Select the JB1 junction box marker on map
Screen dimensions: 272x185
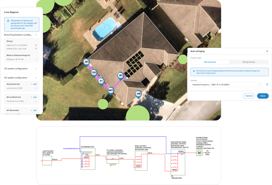[x=86, y=62]
